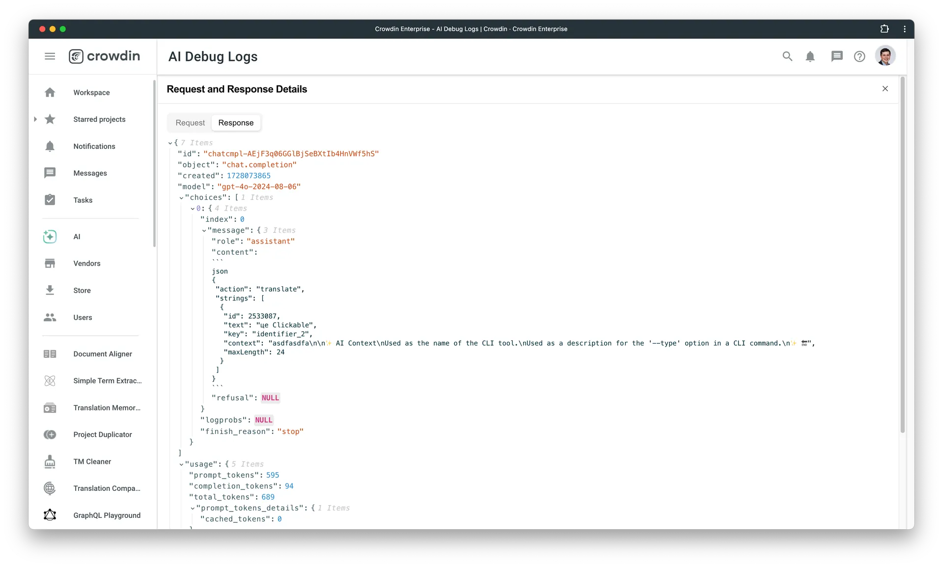The image size is (943, 567).
Task: Click the finish_reason "stop" value
Action: click(290, 431)
